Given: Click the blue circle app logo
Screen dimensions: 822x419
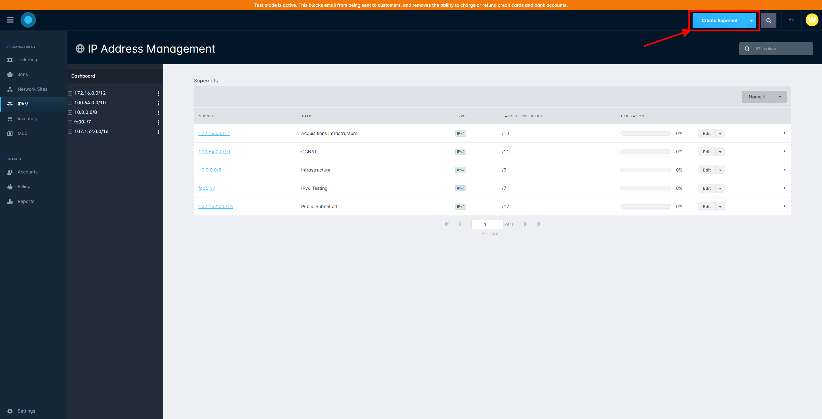Looking at the screenshot, I should (x=28, y=20).
